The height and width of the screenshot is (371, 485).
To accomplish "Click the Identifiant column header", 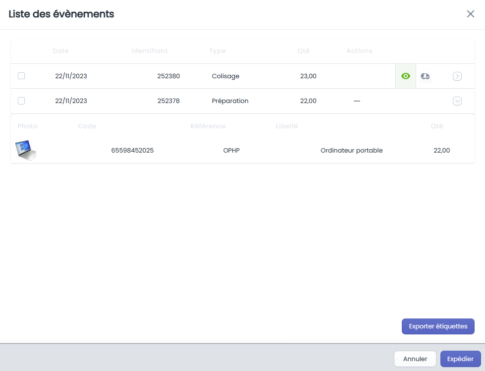I will [x=150, y=51].
